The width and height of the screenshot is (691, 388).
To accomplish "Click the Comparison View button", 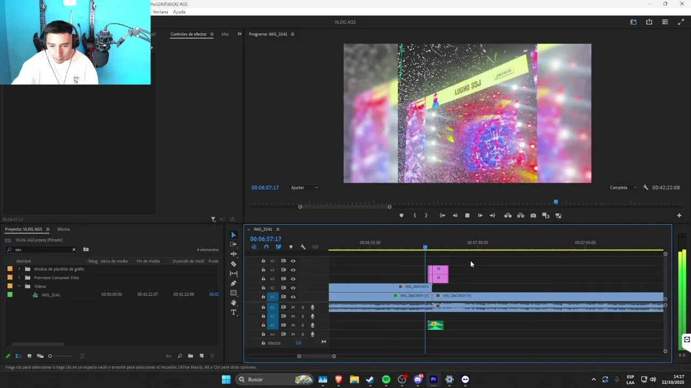I will pos(546,216).
